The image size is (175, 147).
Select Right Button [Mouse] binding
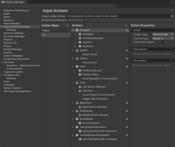coord(95,107)
